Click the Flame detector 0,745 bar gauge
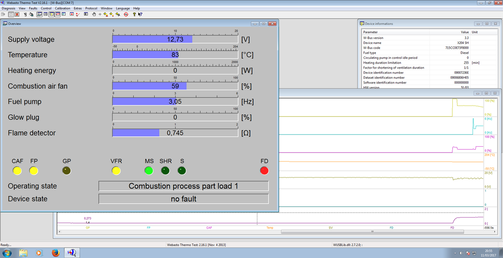The image size is (503, 258). coord(175,133)
